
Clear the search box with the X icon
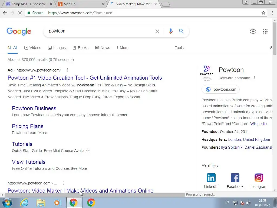pyautogui.click(x=157, y=31)
